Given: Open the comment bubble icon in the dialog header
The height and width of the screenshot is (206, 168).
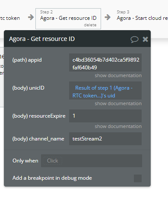Looking at the screenshot, I should tap(134, 39).
